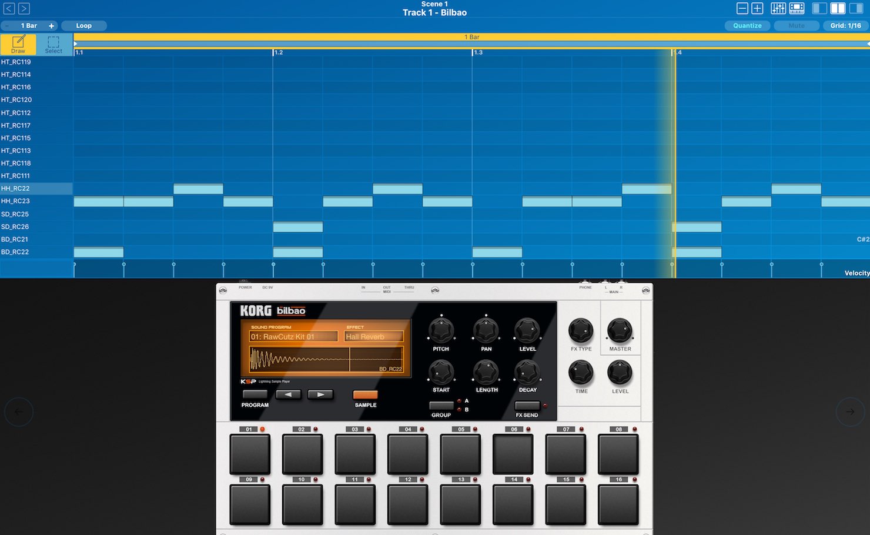870x535 pixels.
Task: Tap drum pad 01
Action: point(250,454)
